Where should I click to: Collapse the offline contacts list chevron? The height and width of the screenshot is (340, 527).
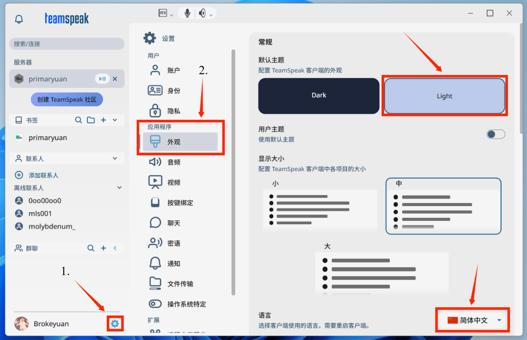pyautogui.click(x=120, y=187)
